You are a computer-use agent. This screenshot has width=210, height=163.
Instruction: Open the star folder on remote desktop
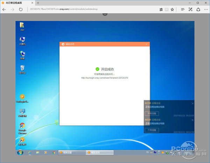coord(22,27)
